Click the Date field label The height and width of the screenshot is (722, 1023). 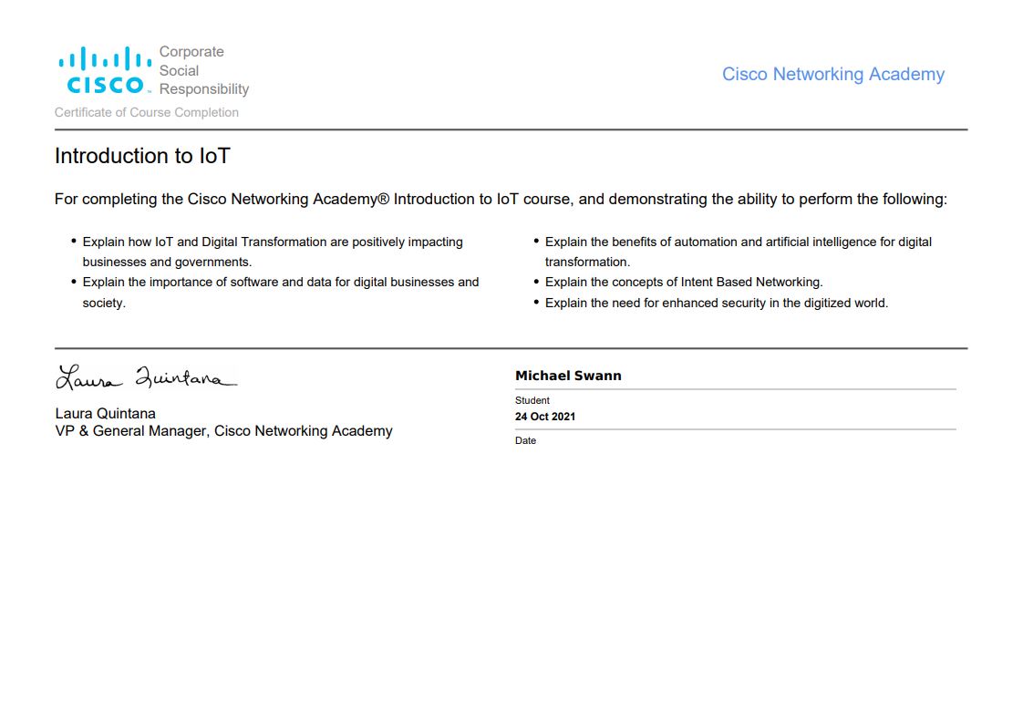pyautogui.click(x=525, y=440)
